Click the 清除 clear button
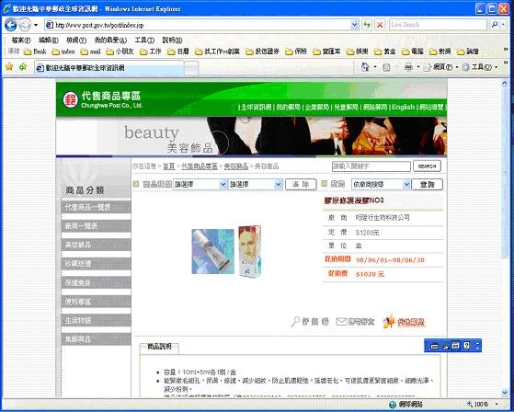Image resolution: width=514 pixels, height=412 pixels. (x=301, y=184)
